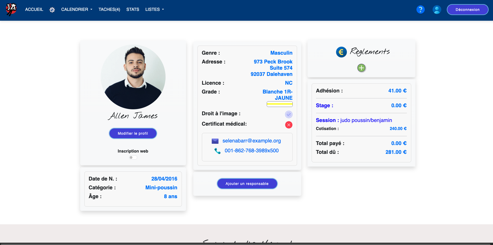Toggle the Droit à l'image checkmark

[289, 114]
